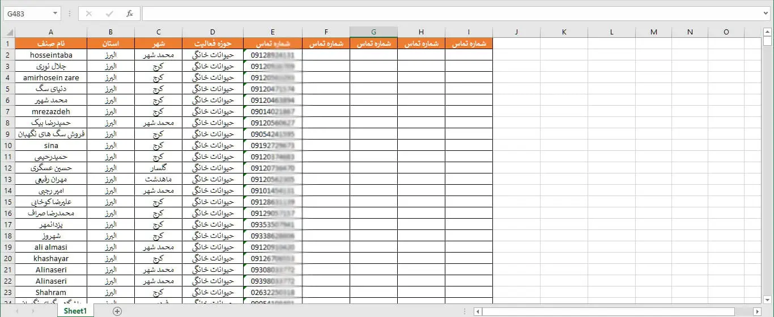Click the horizontal scrollbar right arrow
The image size is (774, 317).
pos(757,311)
